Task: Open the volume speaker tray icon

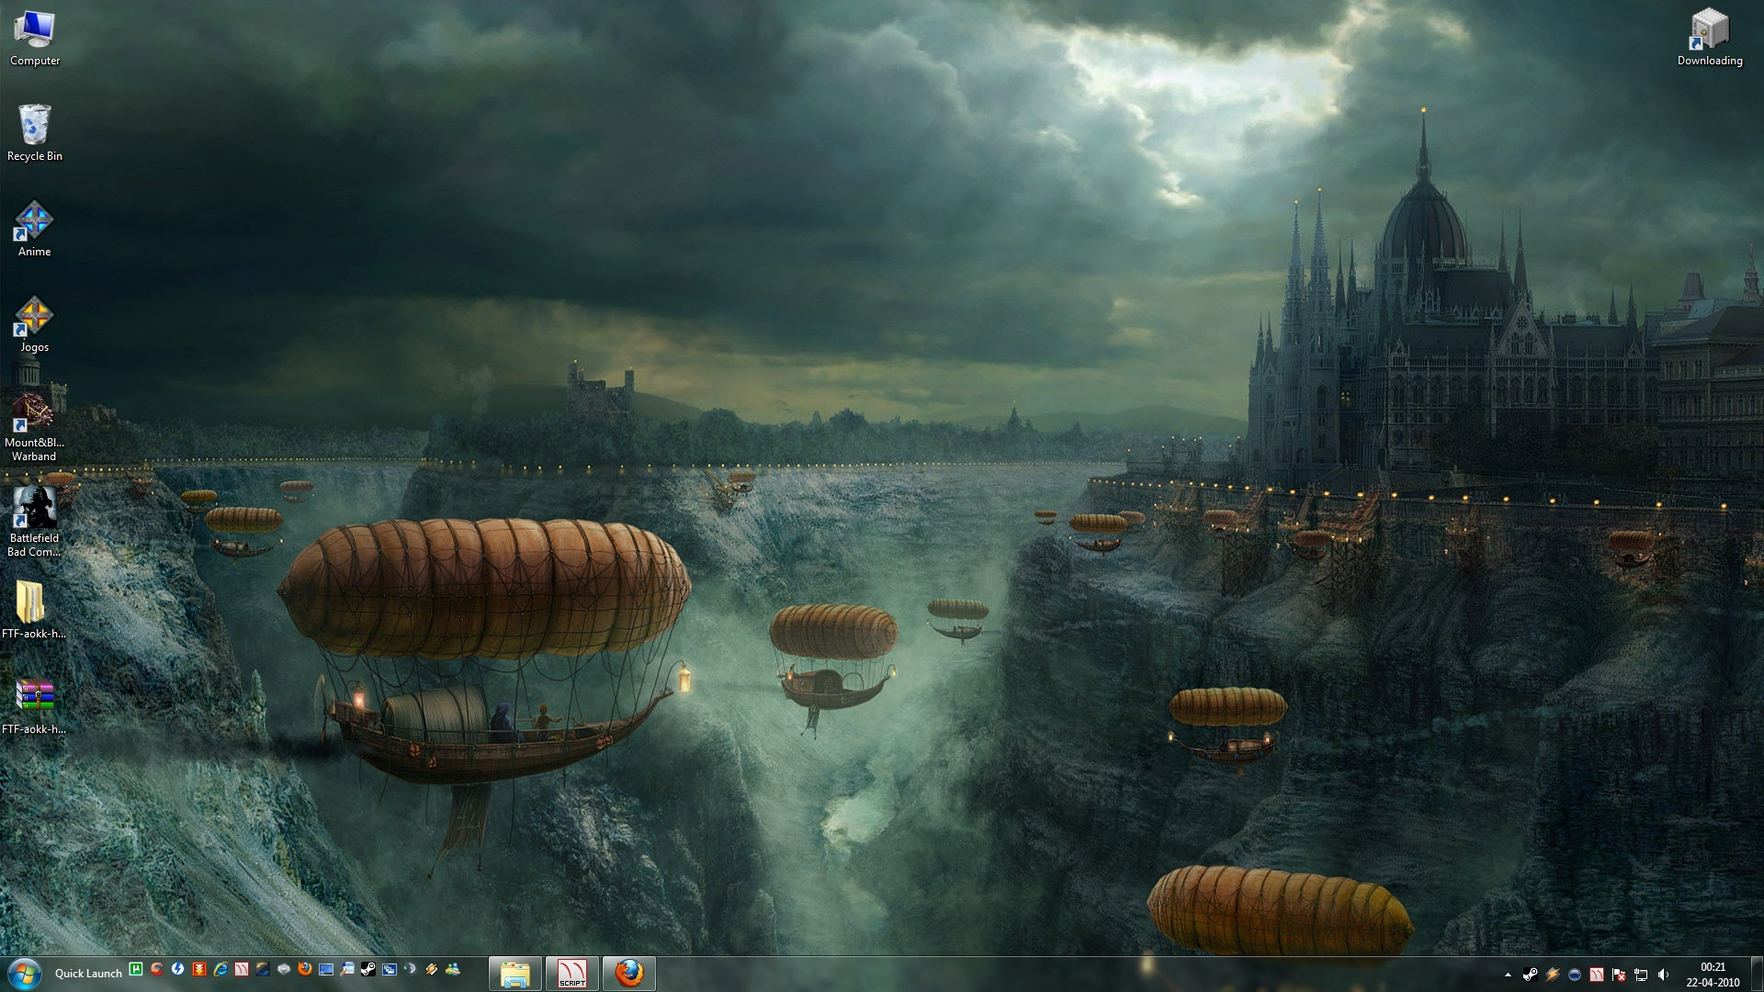Action: pyautogui.click(x=1663, y=975)
